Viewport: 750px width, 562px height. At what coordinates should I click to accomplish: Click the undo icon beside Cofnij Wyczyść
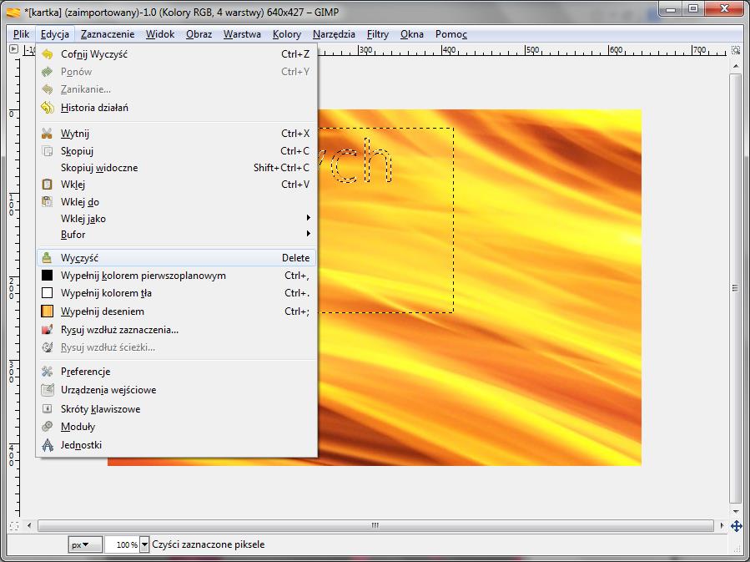click(x=47, y=54)
